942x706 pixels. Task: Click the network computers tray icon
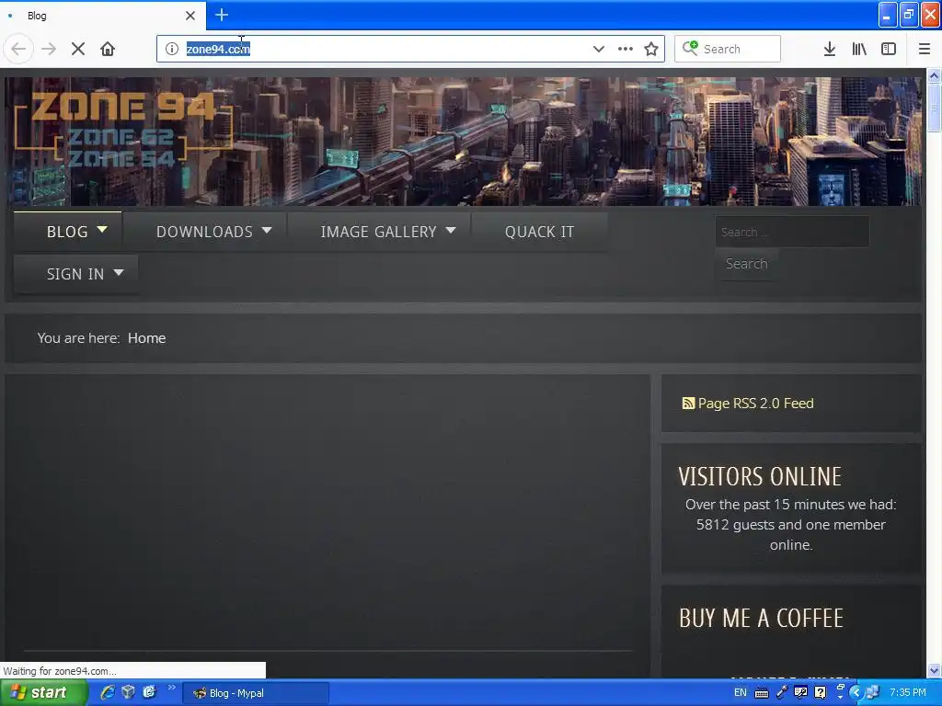pyautogui.click(x=873, y=692)
